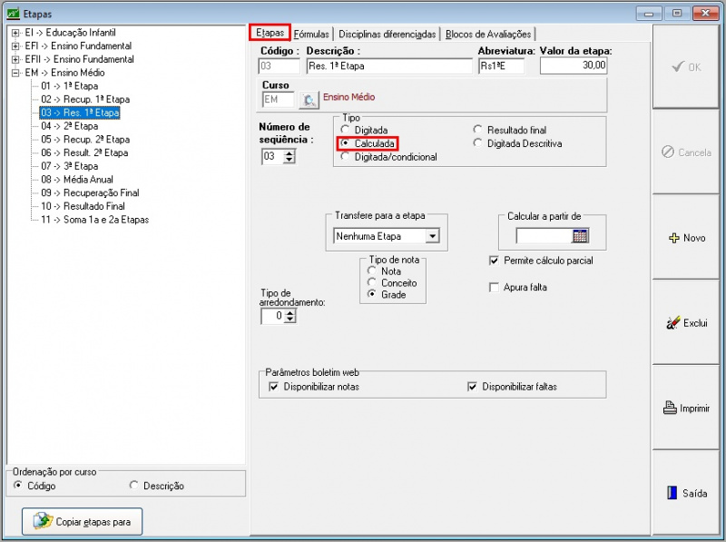Click the Descrição text field
Screen dimensions: 726x542
[x=388, y=66]
